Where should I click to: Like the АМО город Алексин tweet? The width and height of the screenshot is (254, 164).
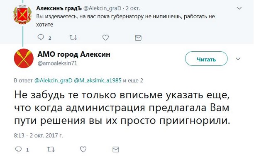coord(83,149)
